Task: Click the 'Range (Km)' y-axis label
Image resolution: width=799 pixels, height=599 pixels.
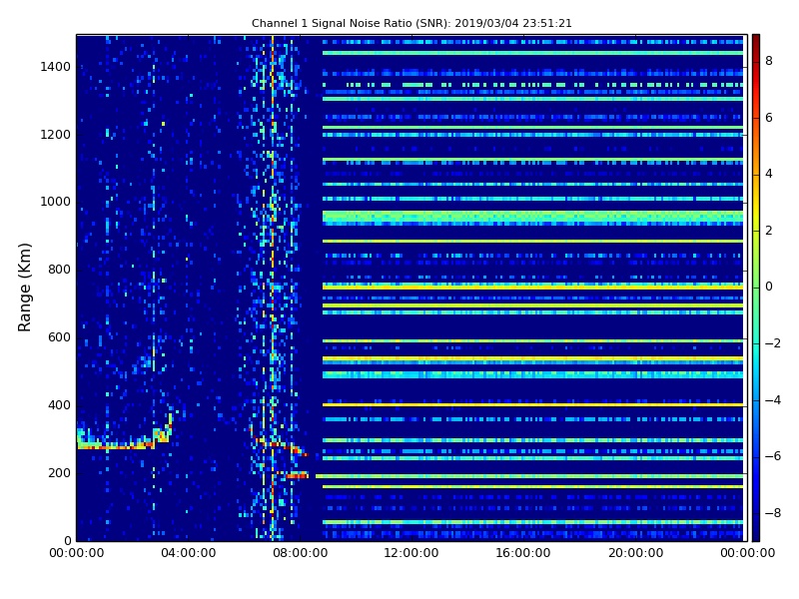Action: tap(24, 288)
